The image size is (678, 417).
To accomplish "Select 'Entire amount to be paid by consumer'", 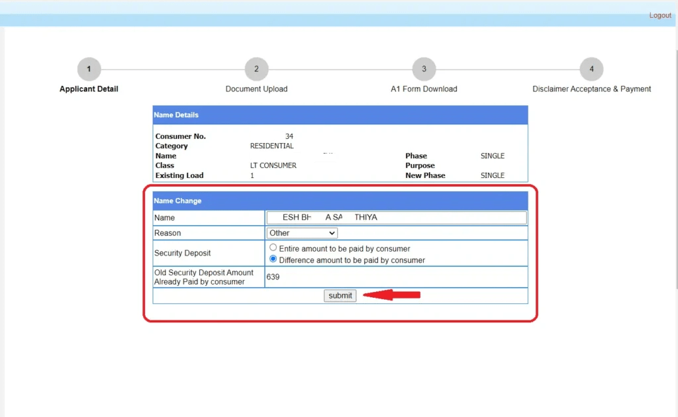I will tap(273, 247).
